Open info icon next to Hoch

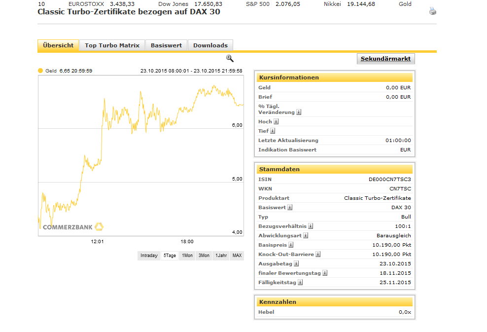pos(276,121)
